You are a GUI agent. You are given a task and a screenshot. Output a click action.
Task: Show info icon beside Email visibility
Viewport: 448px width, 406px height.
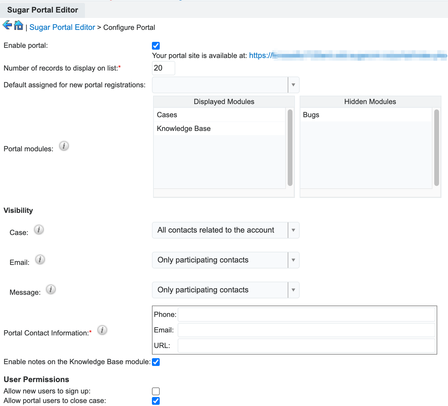pyautogui.click(x=40, y=260)
